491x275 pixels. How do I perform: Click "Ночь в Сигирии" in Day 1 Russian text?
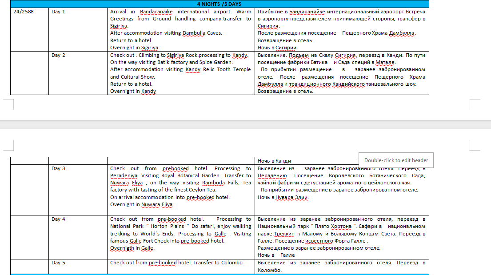click(277, 48)
